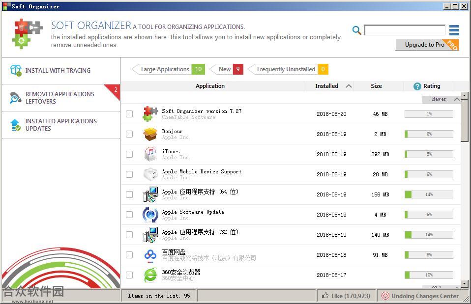The height and width of the screenshot is (304, 471).
Task: Click the Apple 应用程序支持 (32 位) icon
Action: point(150,235)
